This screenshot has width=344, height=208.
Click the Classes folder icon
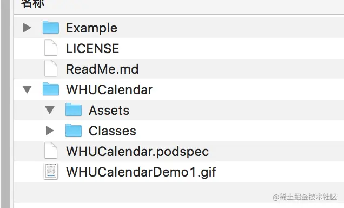click(x=74, y=130)
